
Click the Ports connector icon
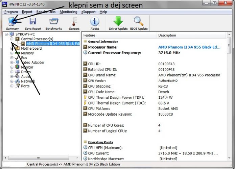18,86
